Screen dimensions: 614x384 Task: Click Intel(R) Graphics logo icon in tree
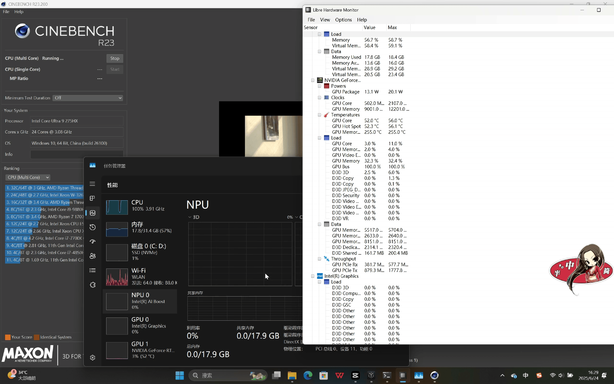(320, 276)
